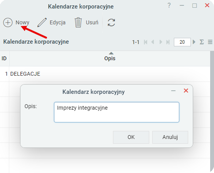
Task: Maximize the Kalendarze korporacyjne window
Action: [194, 6]
